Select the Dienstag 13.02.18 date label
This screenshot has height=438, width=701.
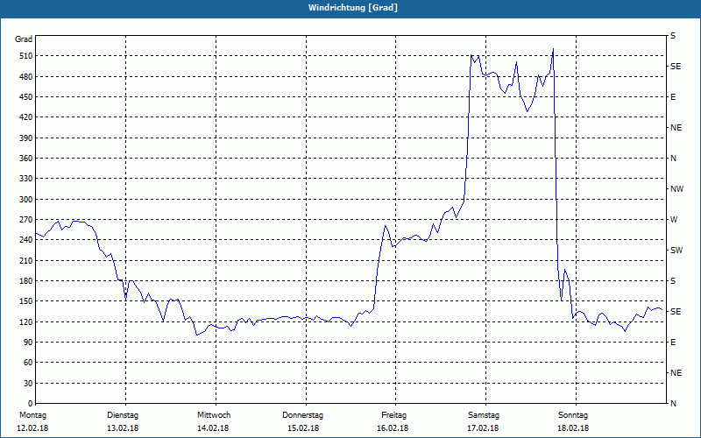pos(123,421)
